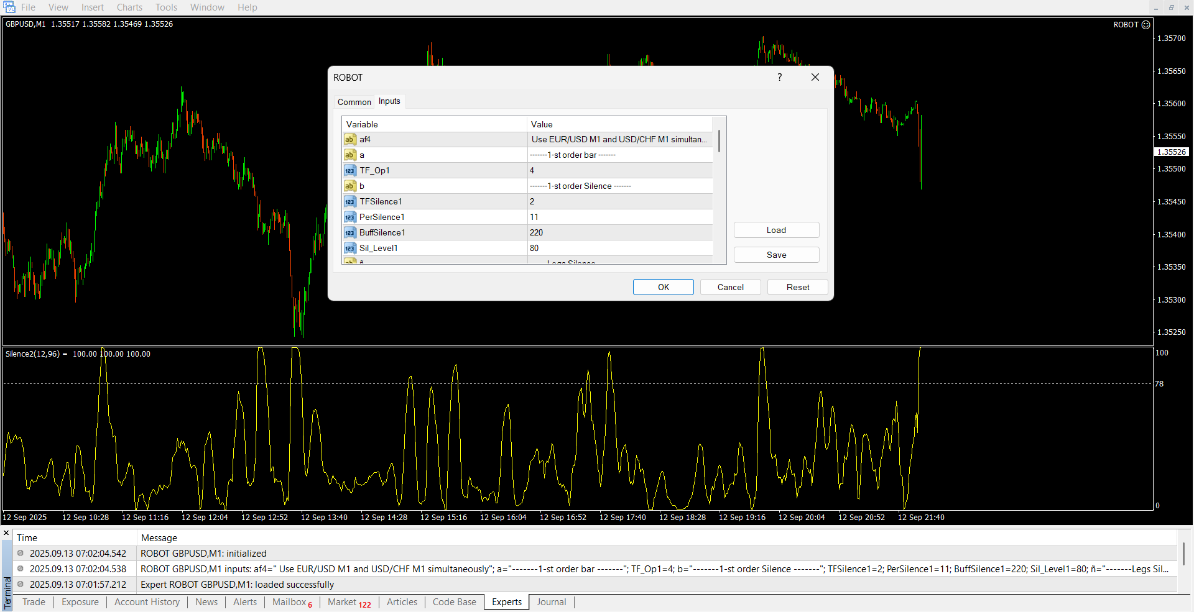Click the Save button in dialog
The height and width of the screenshot is (612, 1194).
[x=776, y=255]
